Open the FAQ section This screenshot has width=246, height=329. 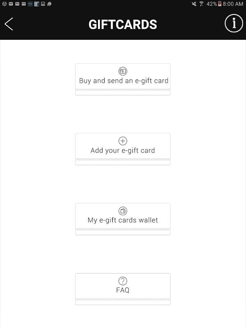point(123,289)
